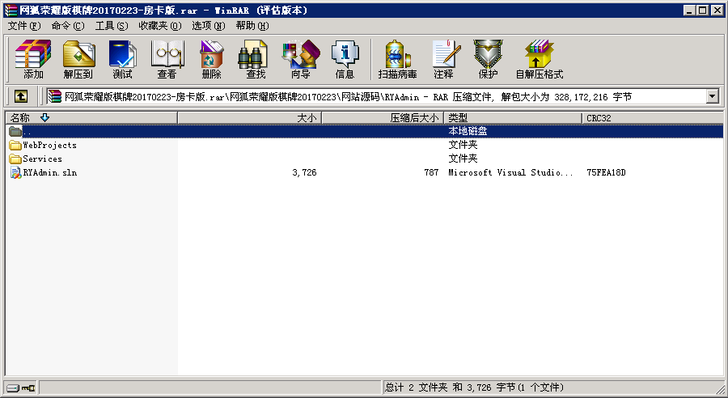Open the Favorites (收藏夹) menu
The width and height of the screenshot is (728, 398).
(159, 26)
